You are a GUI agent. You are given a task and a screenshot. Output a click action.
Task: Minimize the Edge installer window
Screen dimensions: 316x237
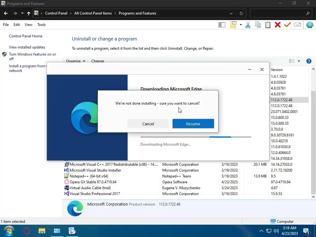click(x=249, y=69)
